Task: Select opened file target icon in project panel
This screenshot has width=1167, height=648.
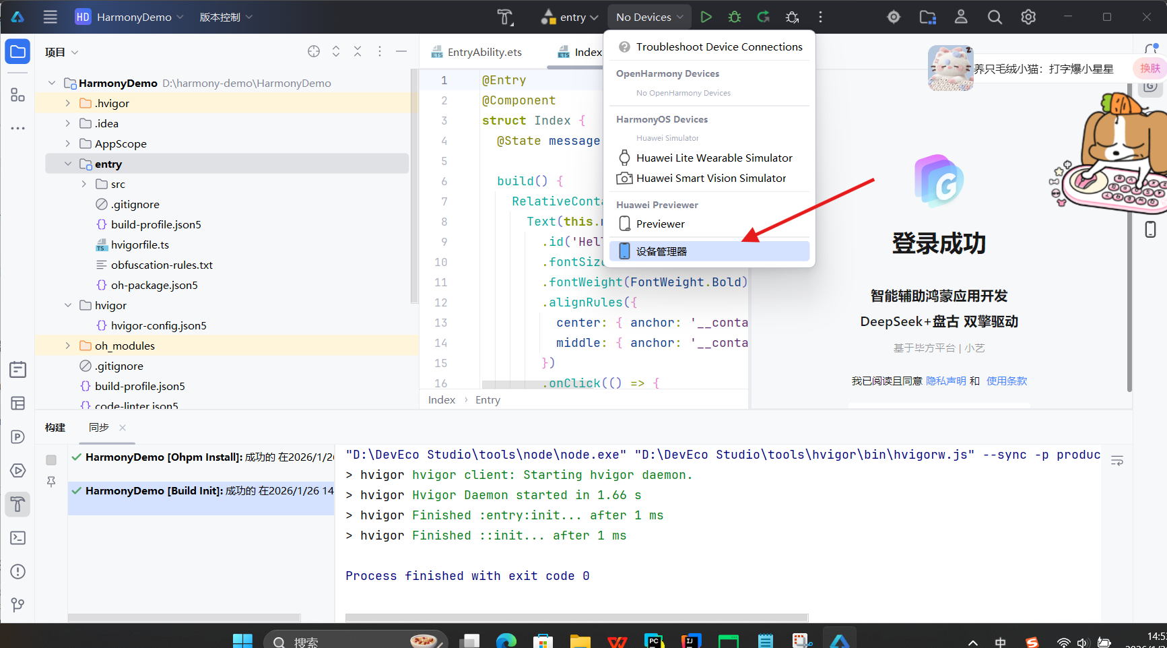Action: [314, 52]
